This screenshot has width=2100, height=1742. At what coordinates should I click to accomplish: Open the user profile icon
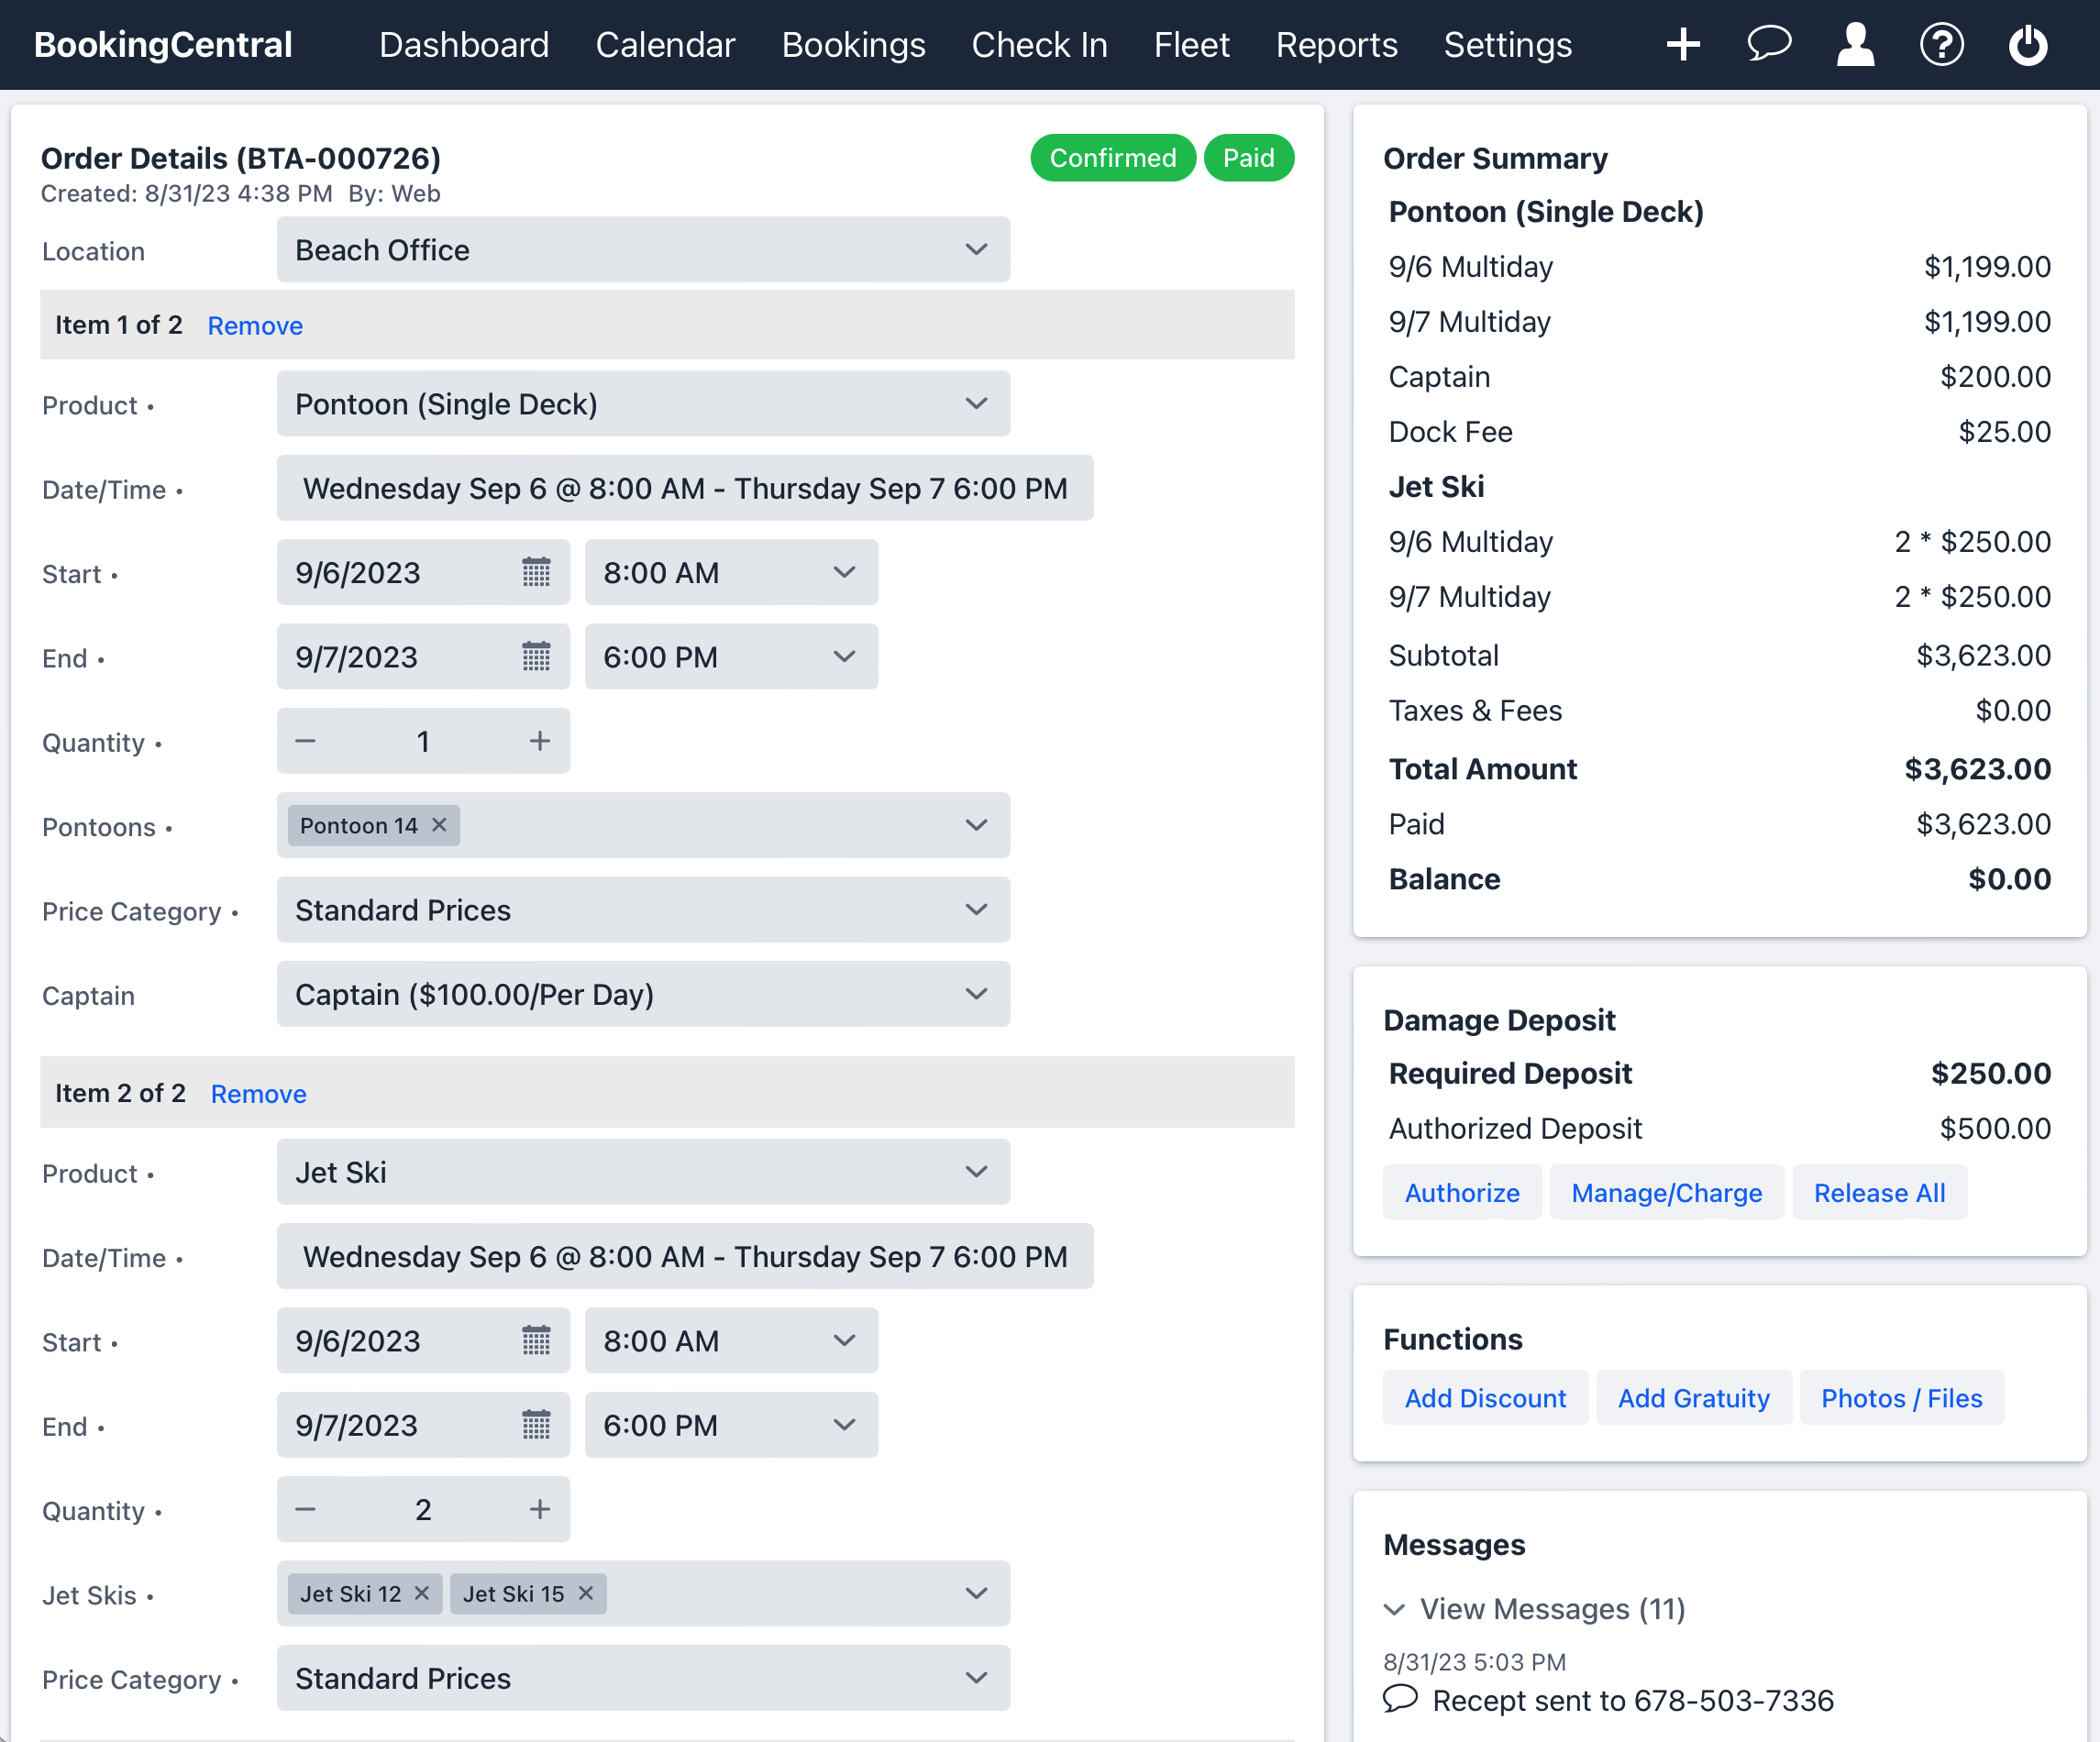point(1855,44)
